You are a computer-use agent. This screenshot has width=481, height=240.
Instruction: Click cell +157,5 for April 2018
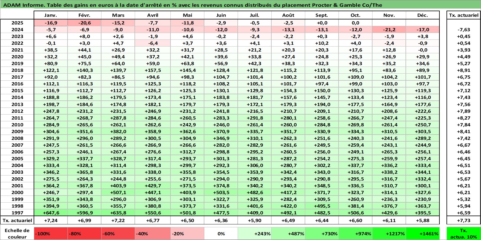[x=152, y=70]
